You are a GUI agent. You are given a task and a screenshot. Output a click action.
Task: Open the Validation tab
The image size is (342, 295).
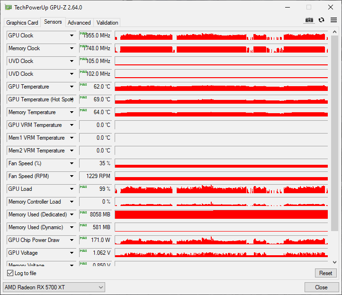pyautogui.click(x=108, y=22)
